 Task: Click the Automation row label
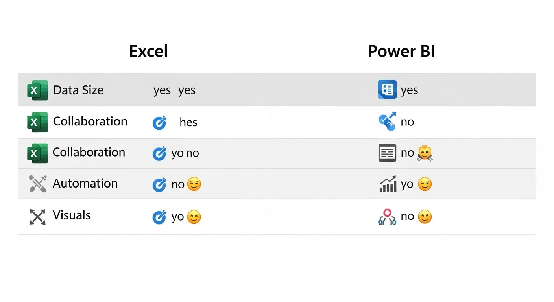point(85,183)
